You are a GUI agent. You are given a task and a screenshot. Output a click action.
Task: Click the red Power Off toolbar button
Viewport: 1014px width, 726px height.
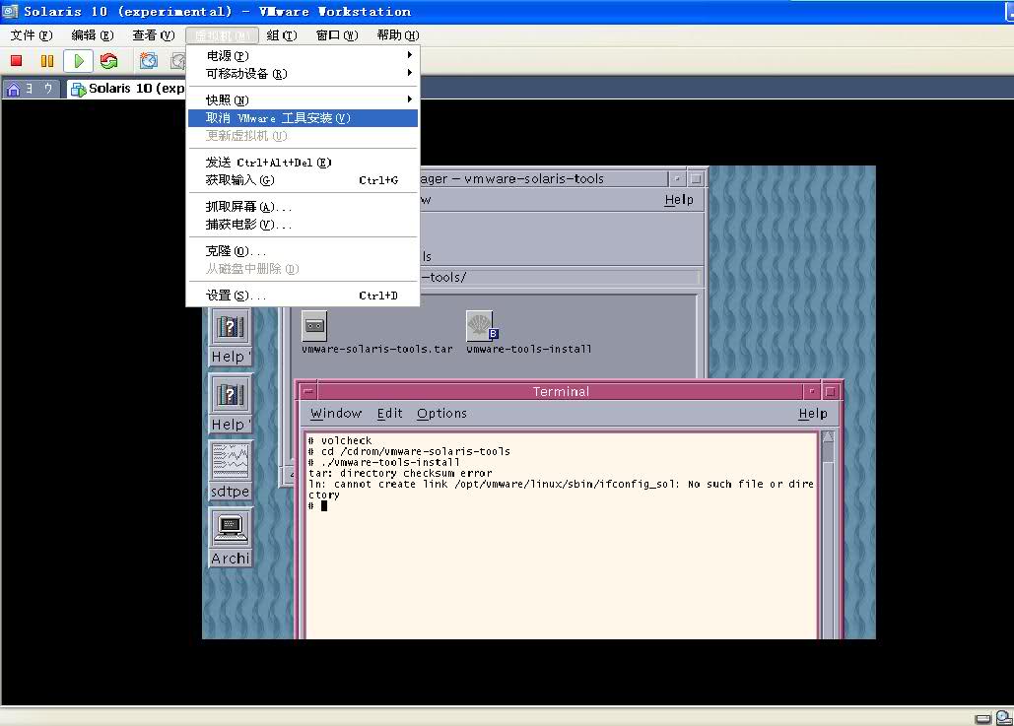[16, 61]
